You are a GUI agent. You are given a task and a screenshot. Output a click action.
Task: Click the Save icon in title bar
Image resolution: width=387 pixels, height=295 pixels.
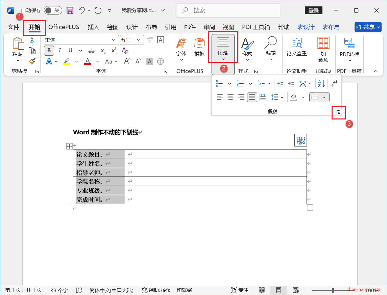pos(70,10)
